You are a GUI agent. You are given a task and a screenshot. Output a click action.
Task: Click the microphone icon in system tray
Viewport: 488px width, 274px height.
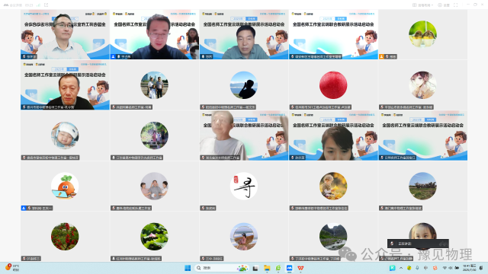click(417, 268)
